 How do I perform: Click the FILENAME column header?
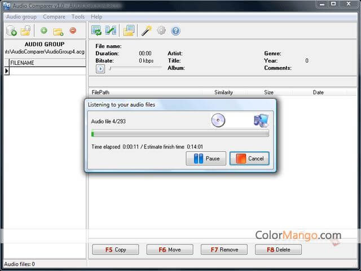(47, 63)
